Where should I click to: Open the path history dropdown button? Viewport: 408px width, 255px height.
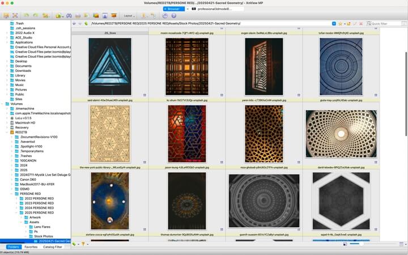(334, 23)
